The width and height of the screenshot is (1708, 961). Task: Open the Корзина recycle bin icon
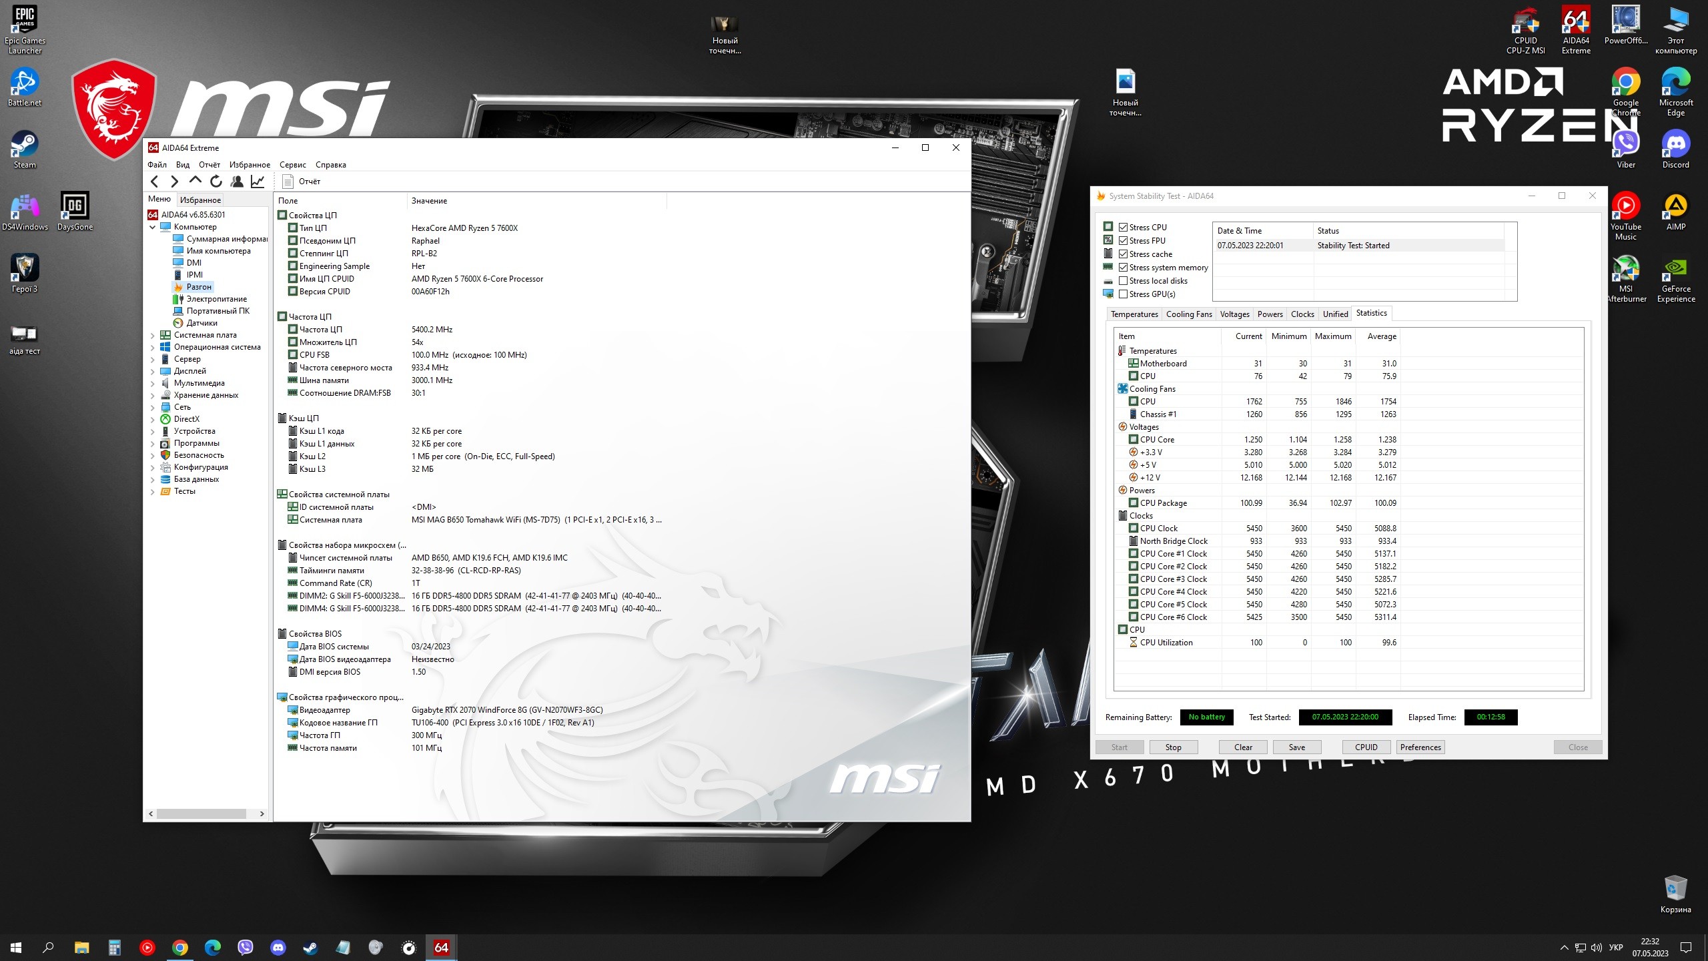pos(1676,894)
